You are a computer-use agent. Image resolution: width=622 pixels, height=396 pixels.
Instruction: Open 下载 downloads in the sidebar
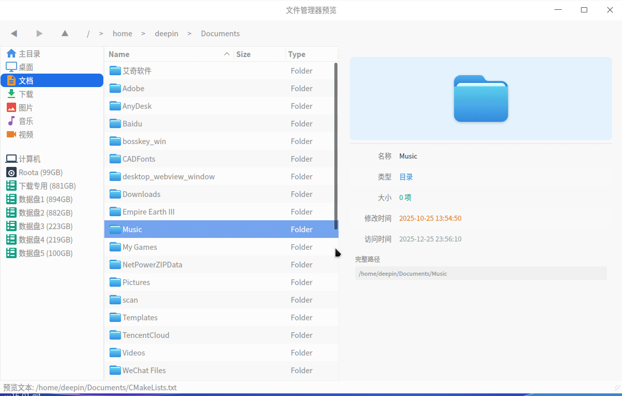(x=52, y=94)
